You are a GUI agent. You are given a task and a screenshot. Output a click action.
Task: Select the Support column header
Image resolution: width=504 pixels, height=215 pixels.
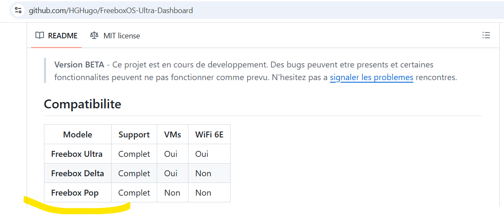pos(134,134)
